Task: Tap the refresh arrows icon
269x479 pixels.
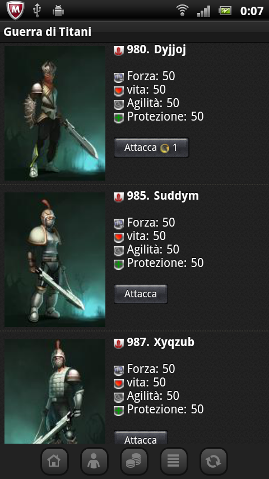Action: click(214, 461)
